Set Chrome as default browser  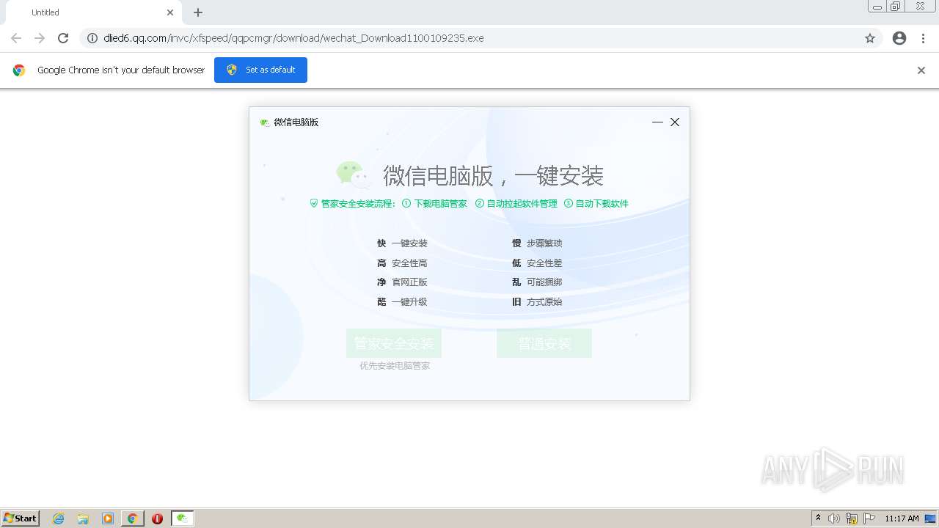[x=260, y=70]
